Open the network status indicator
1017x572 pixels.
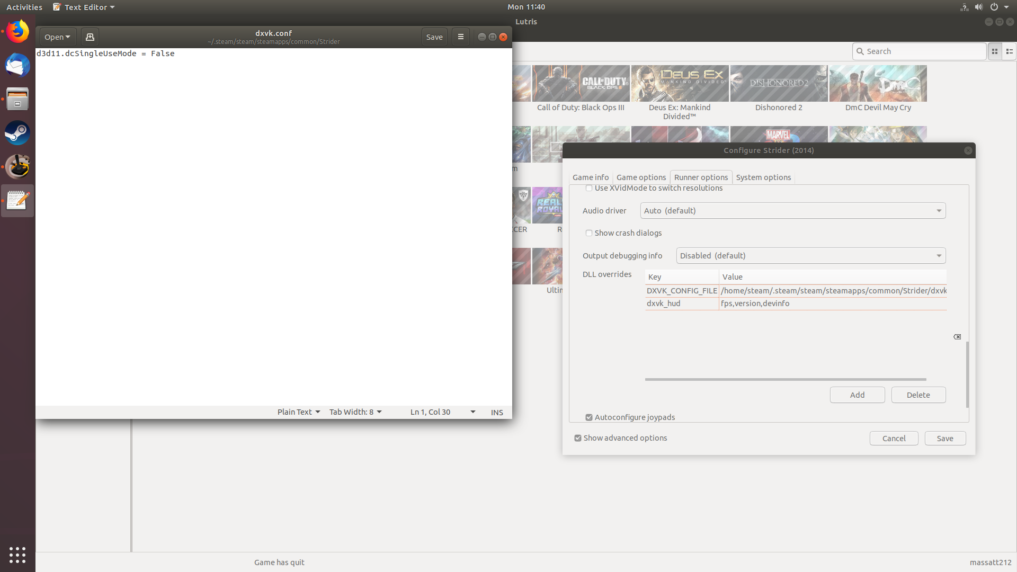click(964, 7)
